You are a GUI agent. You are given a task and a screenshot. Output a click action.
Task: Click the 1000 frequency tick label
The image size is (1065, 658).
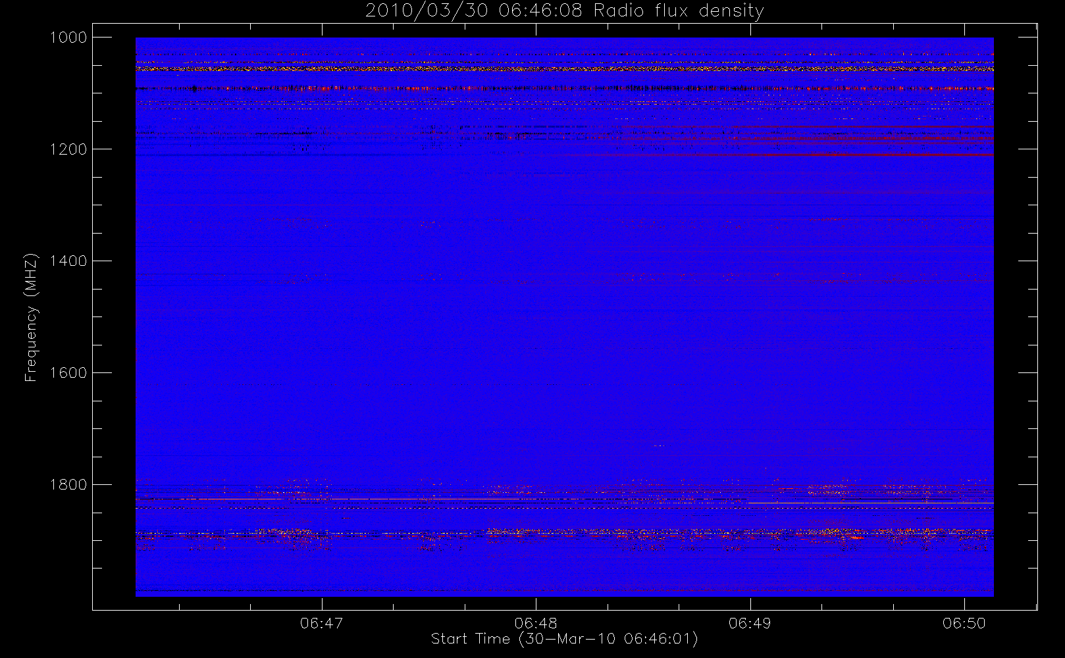[68, 38]
